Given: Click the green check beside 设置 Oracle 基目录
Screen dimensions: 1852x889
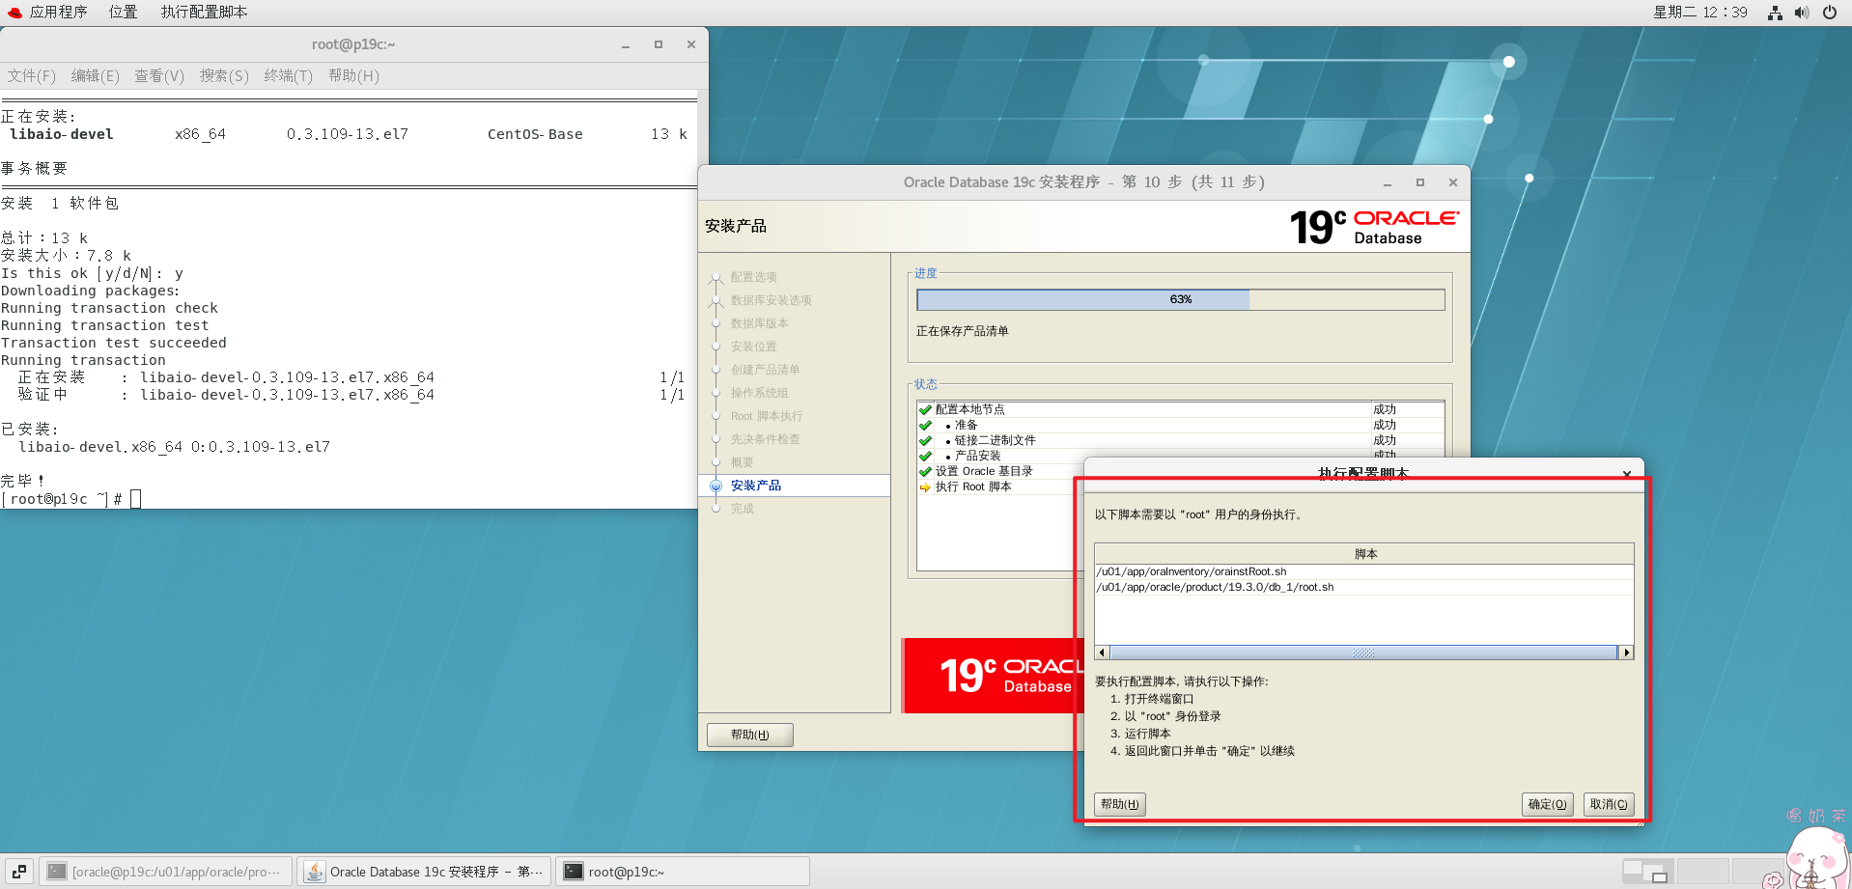Looking at the screenshot, I should (x=925, y=471).
